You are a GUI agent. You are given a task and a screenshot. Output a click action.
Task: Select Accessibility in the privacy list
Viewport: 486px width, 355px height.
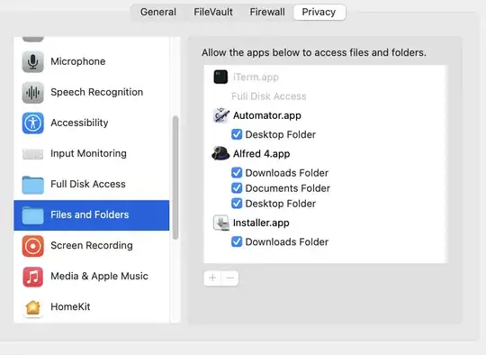[x=92, y=123]
